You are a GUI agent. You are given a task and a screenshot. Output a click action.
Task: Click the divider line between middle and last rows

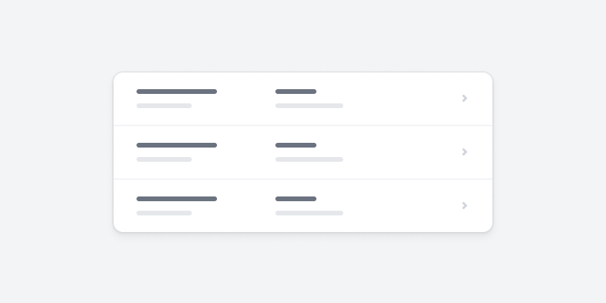[x=303, y=179]
